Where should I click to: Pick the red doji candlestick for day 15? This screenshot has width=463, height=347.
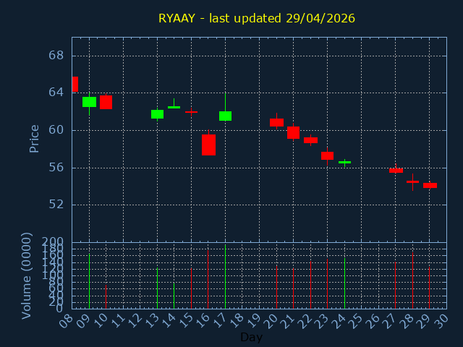[191, 112]
